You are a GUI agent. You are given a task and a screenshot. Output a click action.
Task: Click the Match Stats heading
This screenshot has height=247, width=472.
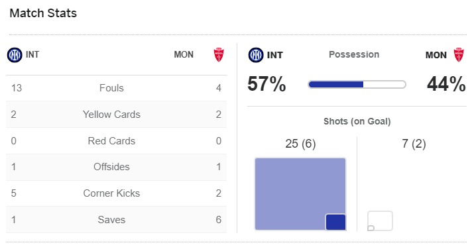pyautogui.click(x=43, y=13)
